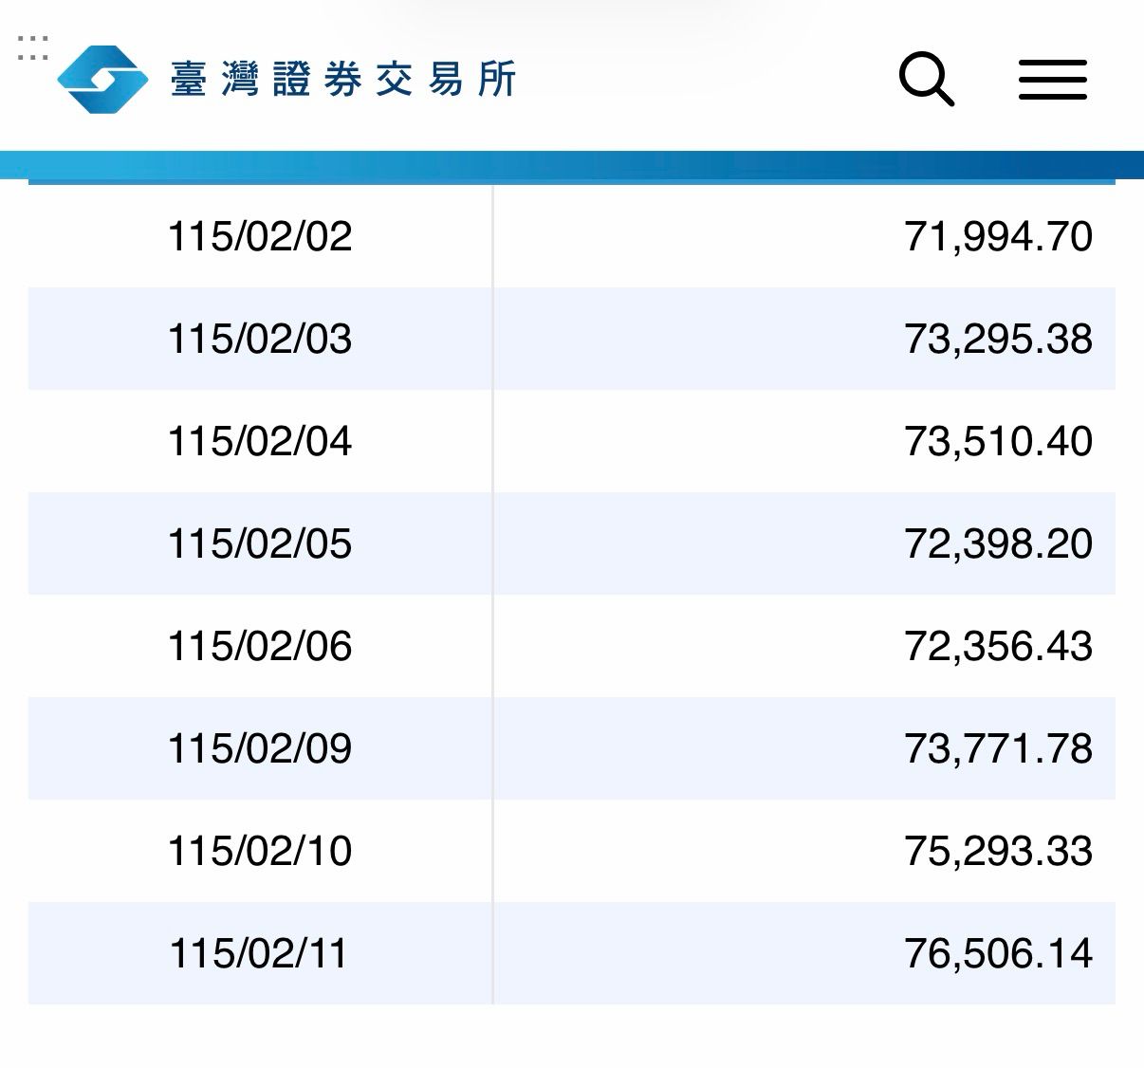
Task: Tap the 臺灣證券交易所 title text
Action: pyautogui.click(x=343, y=80)
